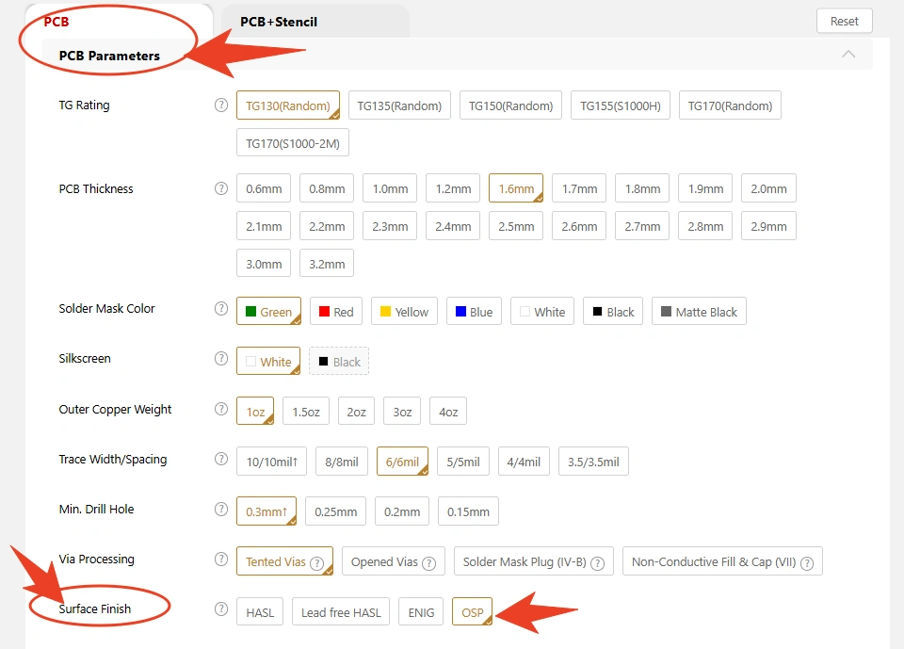The image size is (904, 649).
Task: Select TG150(Random) rating
Action: coord(510,105)
